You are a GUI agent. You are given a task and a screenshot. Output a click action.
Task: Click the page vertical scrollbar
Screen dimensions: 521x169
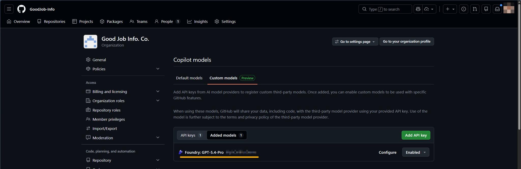[x=519, y=76]
